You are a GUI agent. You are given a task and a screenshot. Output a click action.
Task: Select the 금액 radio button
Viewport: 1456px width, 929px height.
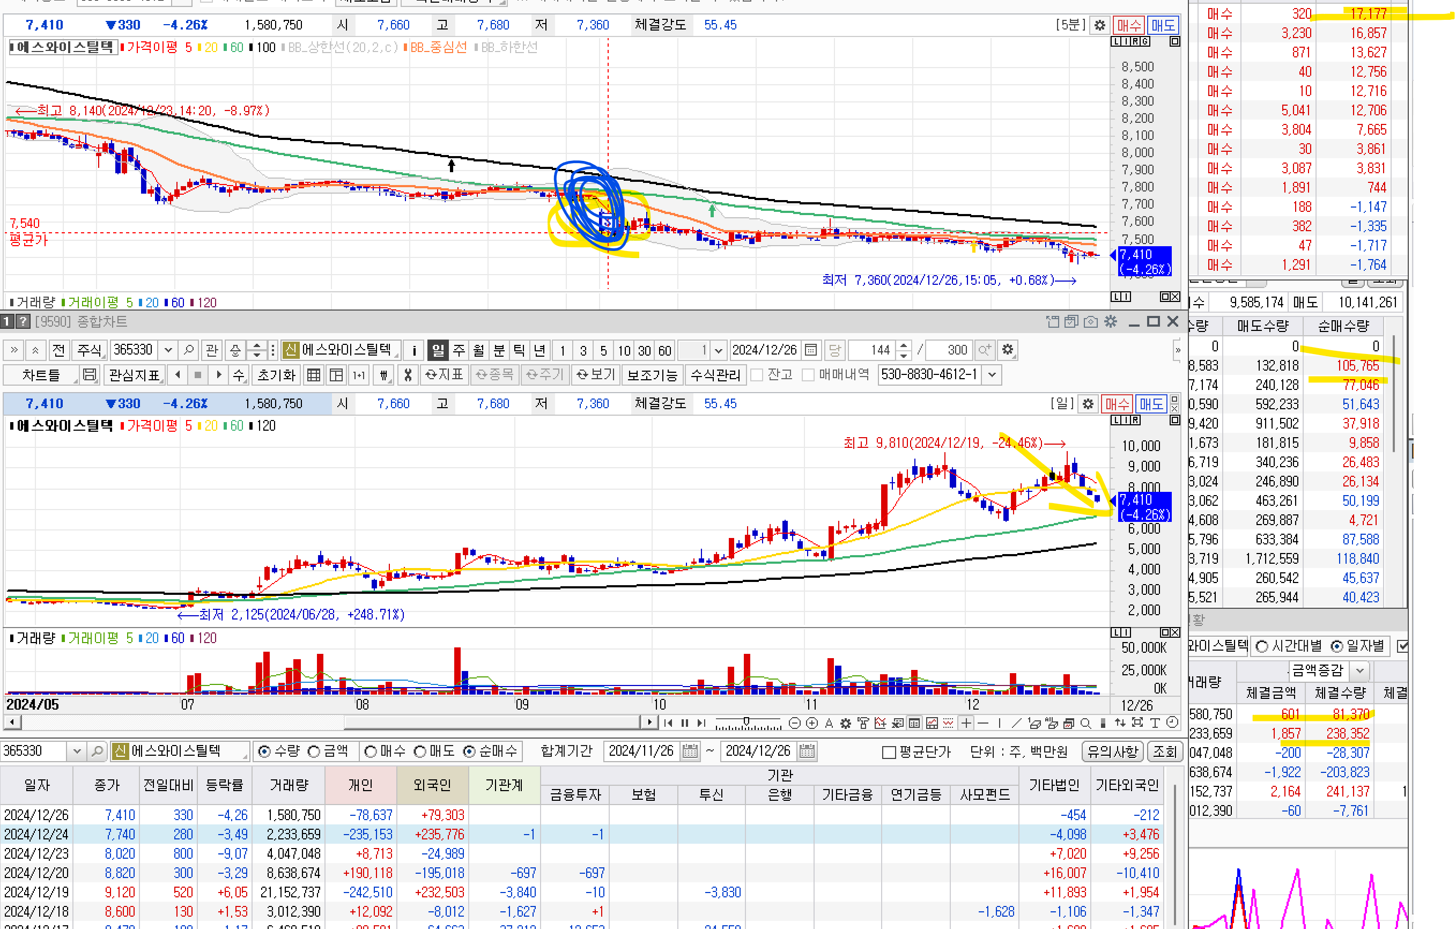click(x=314, y=752)
